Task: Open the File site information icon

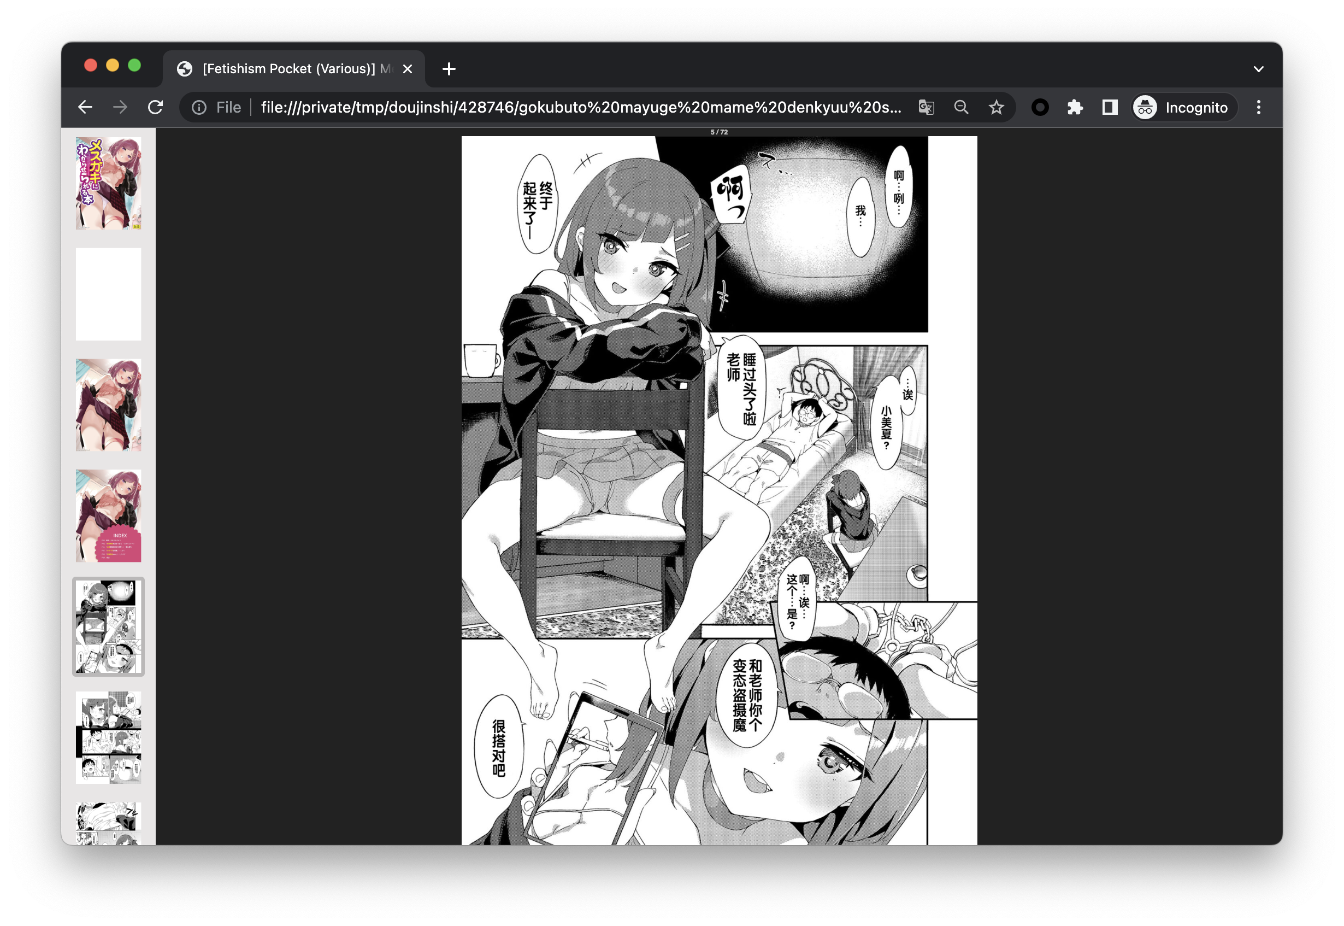Action: click(199, 107)
